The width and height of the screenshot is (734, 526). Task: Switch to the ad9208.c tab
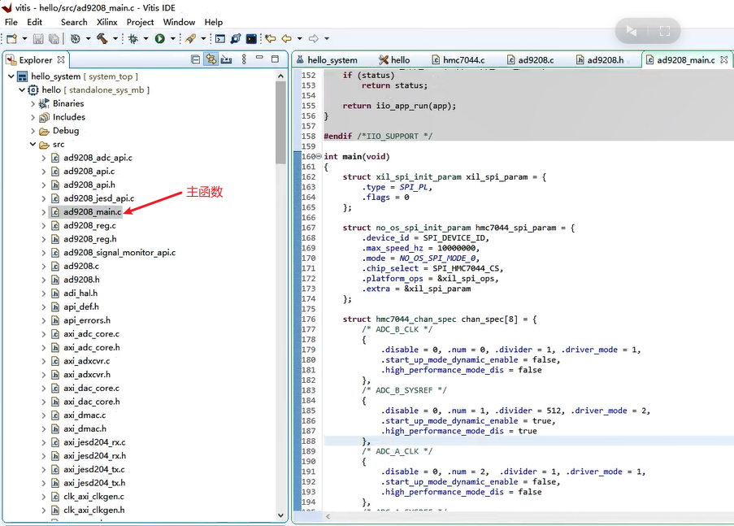(531, 60)
